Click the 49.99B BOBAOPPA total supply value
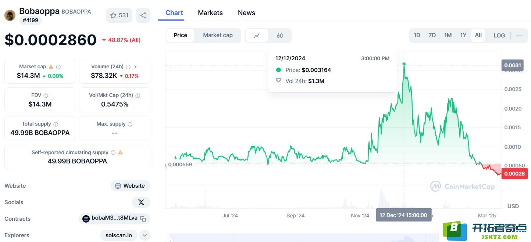 [x=40, y=133]
